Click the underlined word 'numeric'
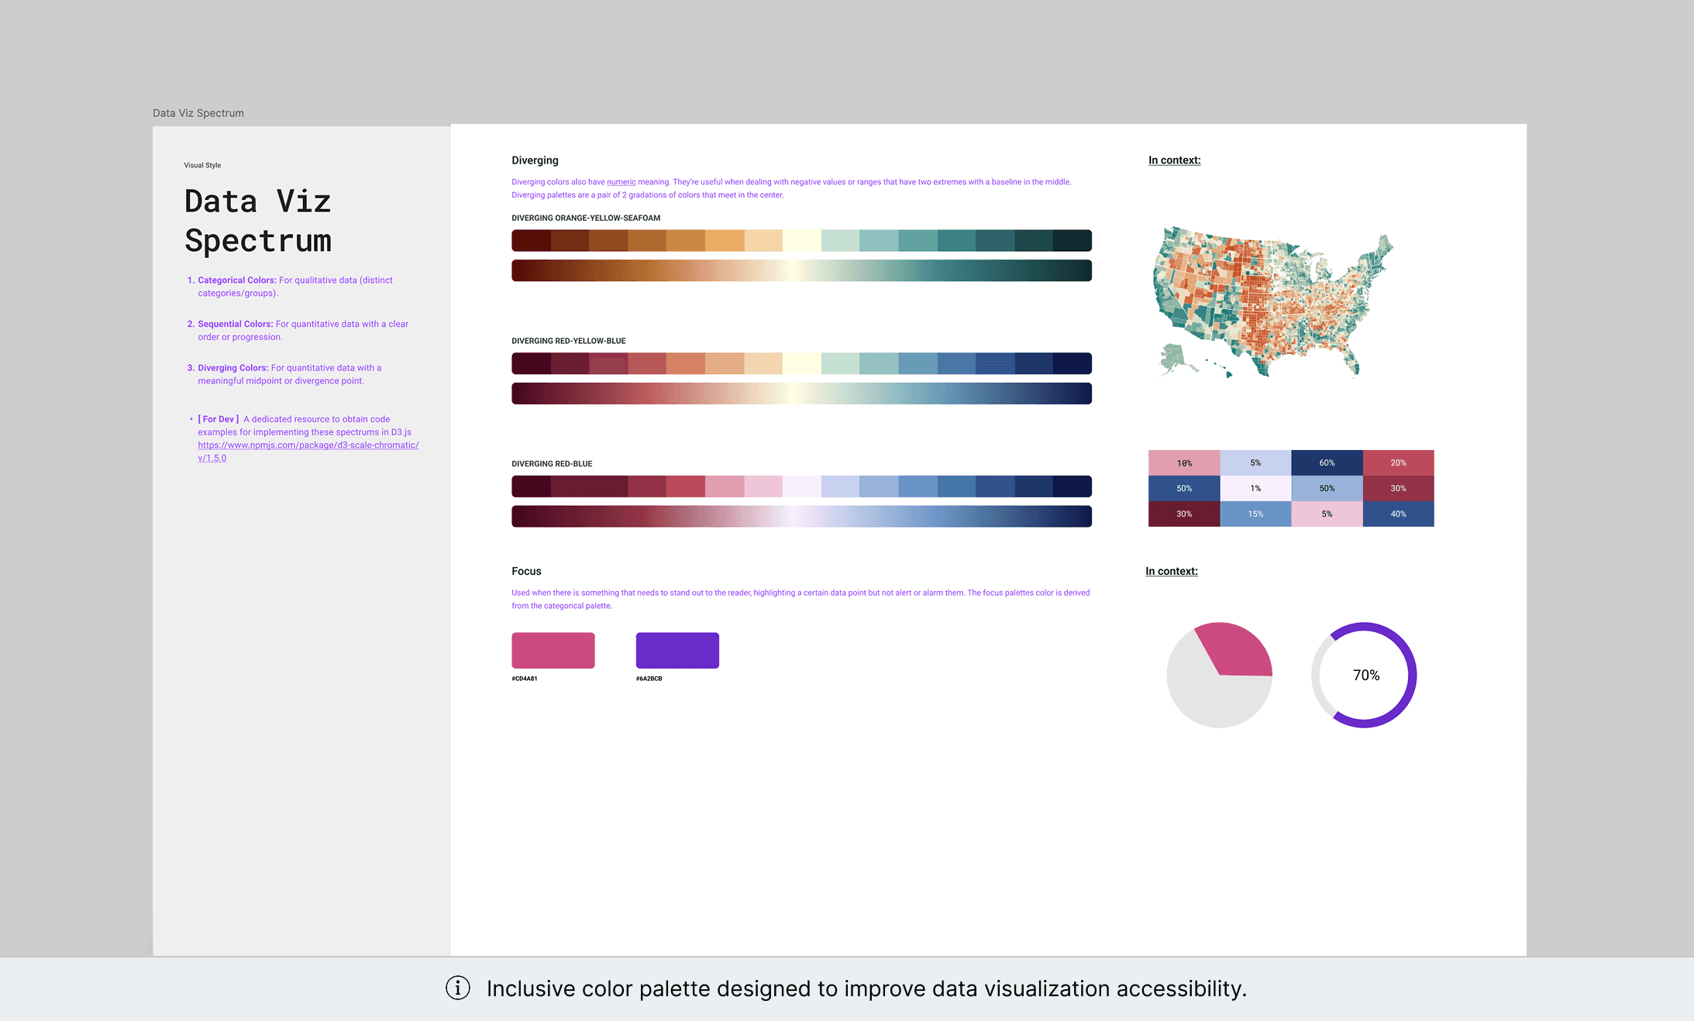The image size is (1694, 1021). [621, 182]
